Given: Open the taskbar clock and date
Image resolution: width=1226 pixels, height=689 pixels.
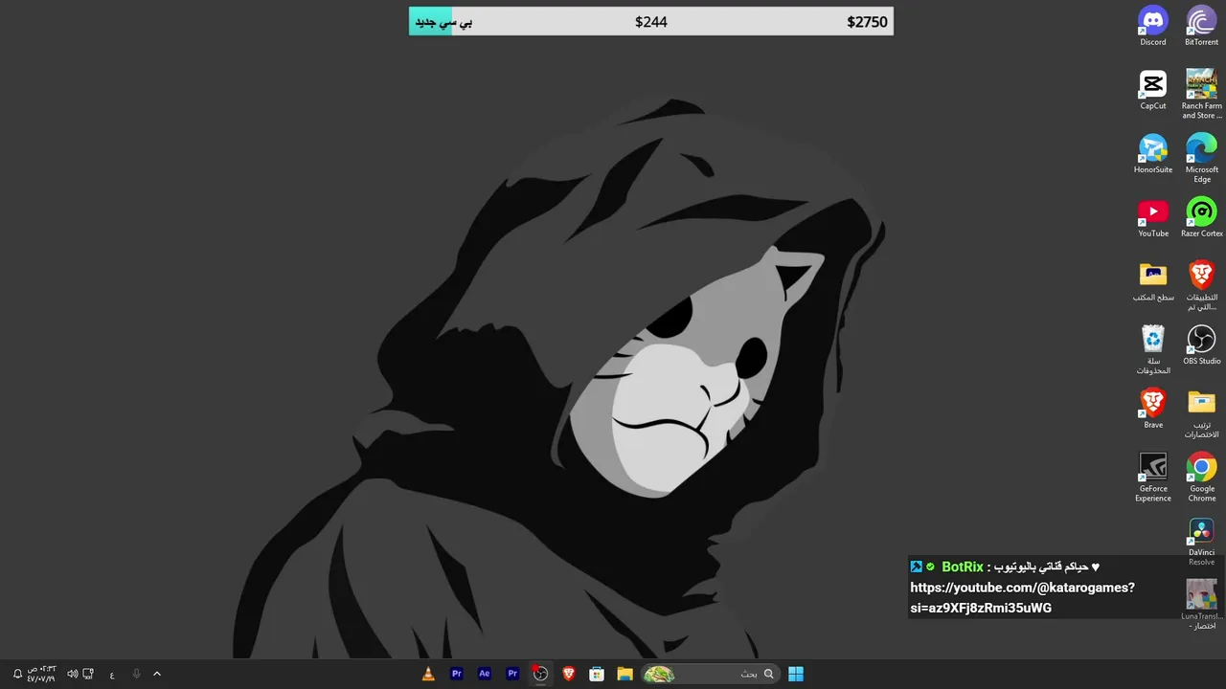Looking at the screenshot, I should 41,674.
